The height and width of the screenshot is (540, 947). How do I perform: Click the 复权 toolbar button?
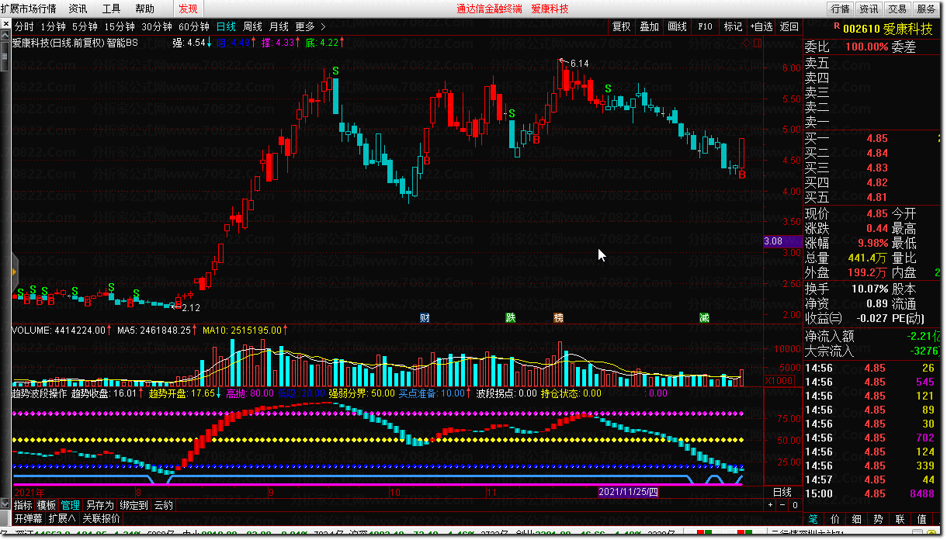[622, 26]
